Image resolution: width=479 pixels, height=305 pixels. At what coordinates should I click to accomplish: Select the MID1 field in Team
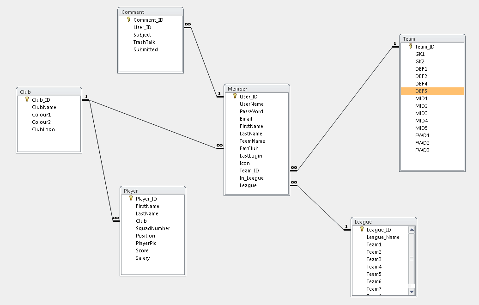[x=422, y=98]
